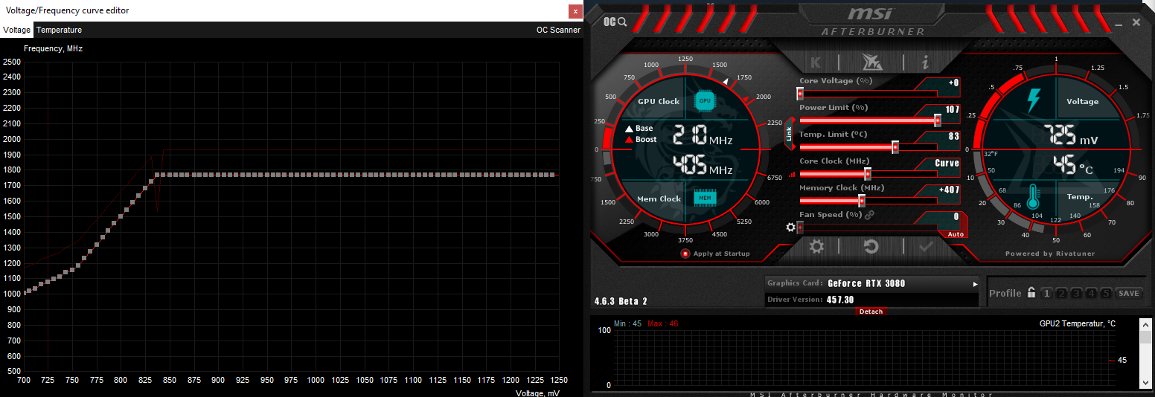Click the Max : 46 monitor value
The width and height of the screenshot is (1155, 397).
[x=663, y=323]
